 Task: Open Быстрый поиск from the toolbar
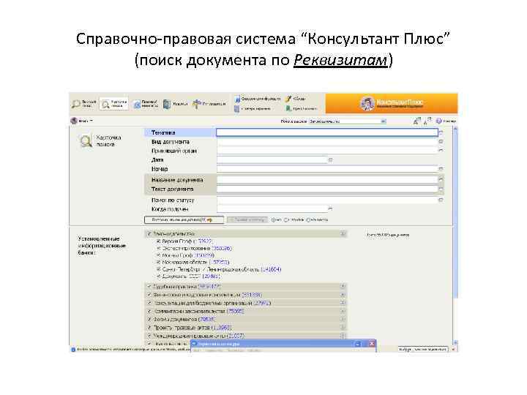[84, 103]
